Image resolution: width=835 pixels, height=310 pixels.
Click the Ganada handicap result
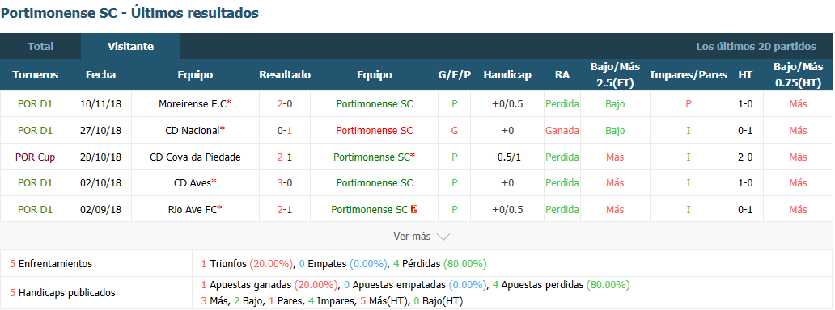click(562, 130)
